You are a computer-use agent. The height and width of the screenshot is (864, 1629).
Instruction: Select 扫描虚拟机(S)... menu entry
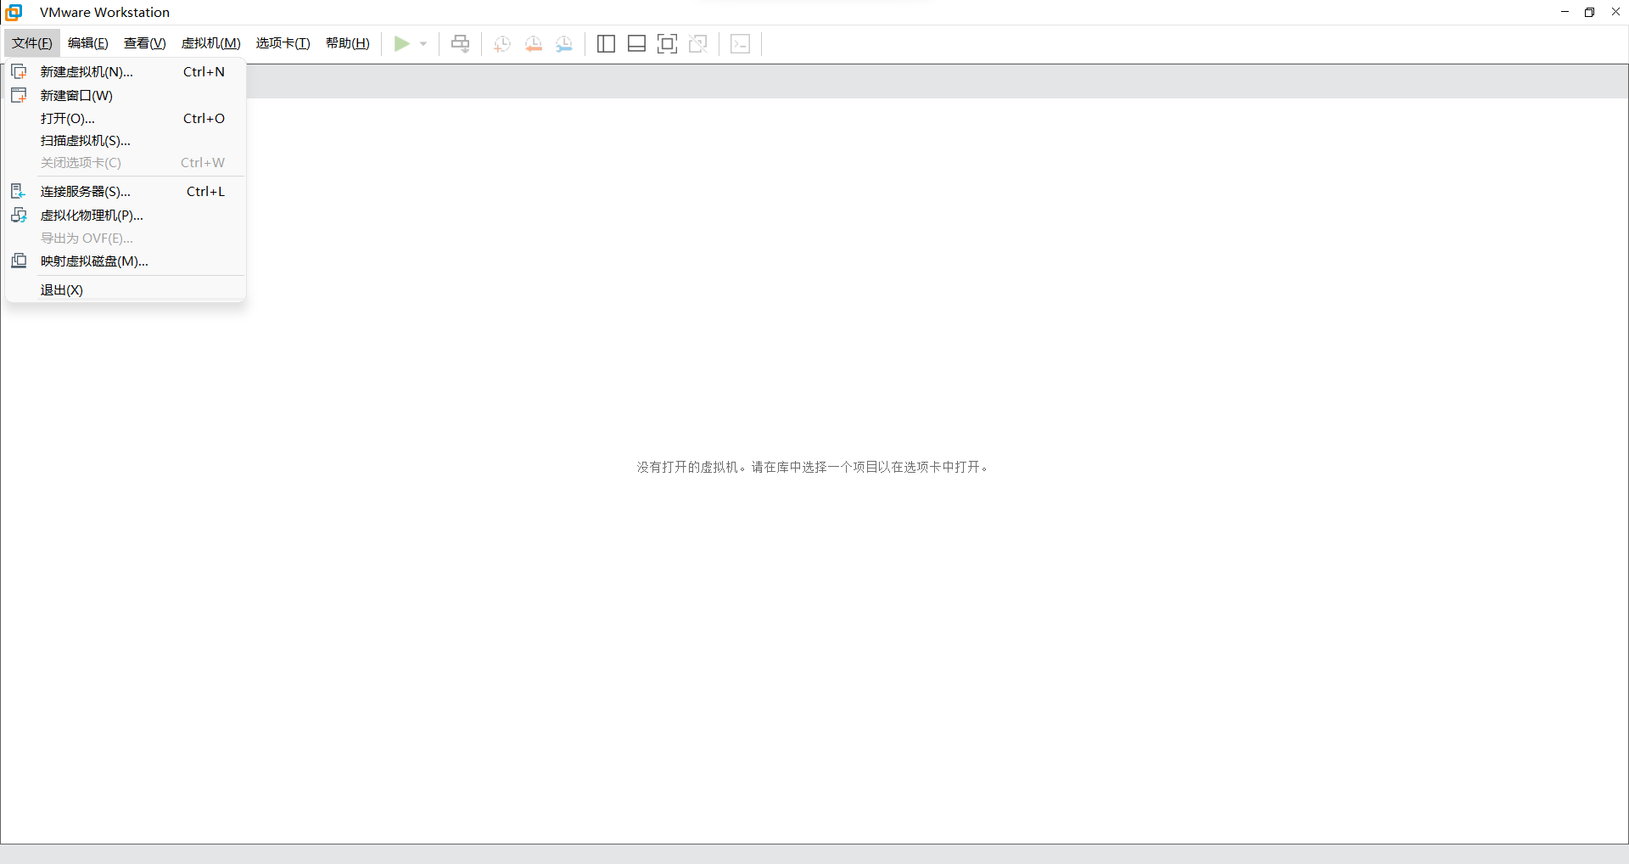(126, 140)
